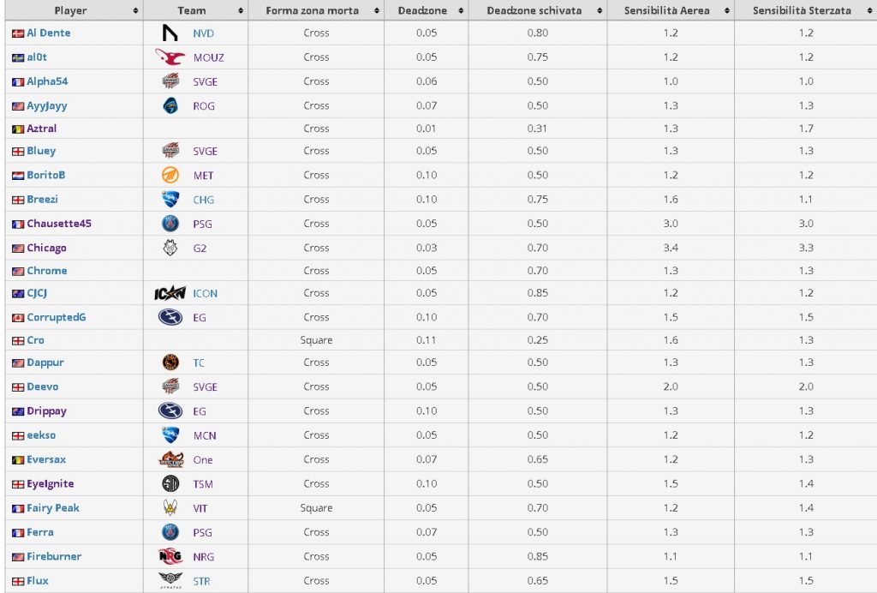The width and height of the screenshot is (877, 593).
Task: Open the Vitality logo beside VIT
Action: pos(170,508)
